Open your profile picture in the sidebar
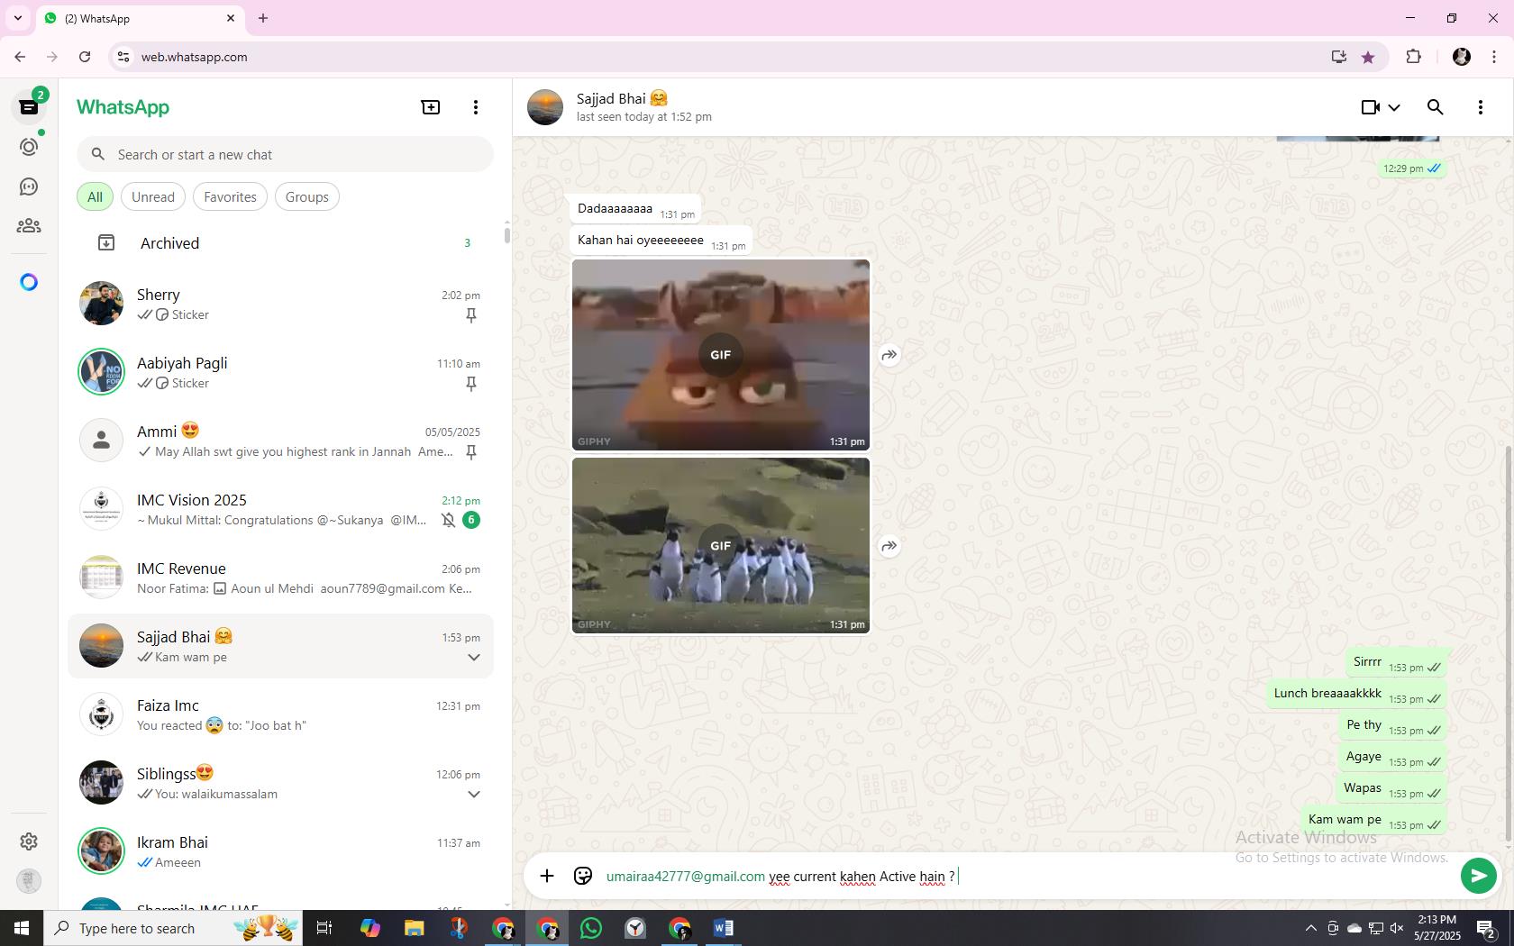1514x946 pixels. (x=29, y=880)
